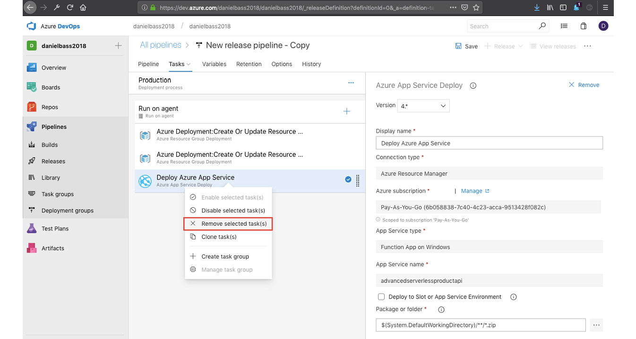Switch to the Retention tab
The height and width of the screenshot is (339, 636).
click(x=249, y=64)
